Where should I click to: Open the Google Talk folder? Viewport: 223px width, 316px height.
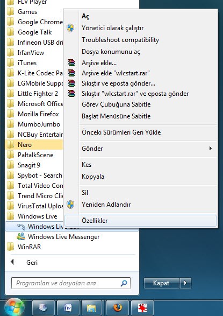tap(34, 32)
